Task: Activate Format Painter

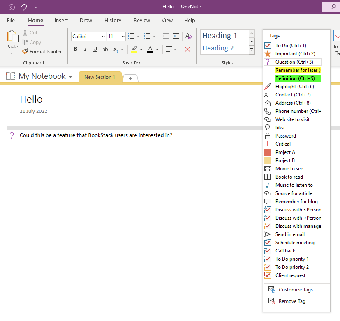Action: [x=42, y=51]
